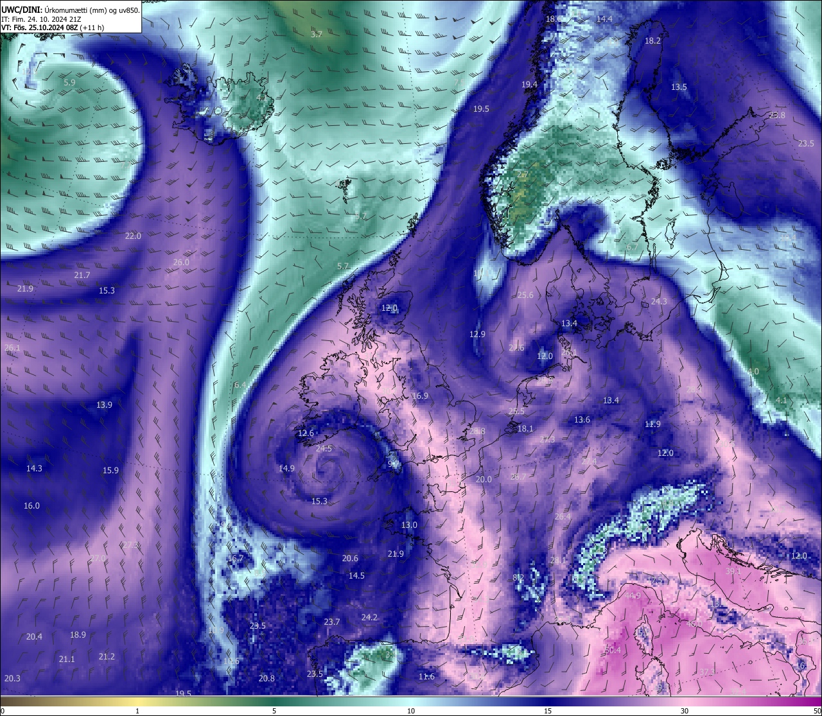
Task: Click the 50 tick on the colour scale
Action: coord(816,711)
